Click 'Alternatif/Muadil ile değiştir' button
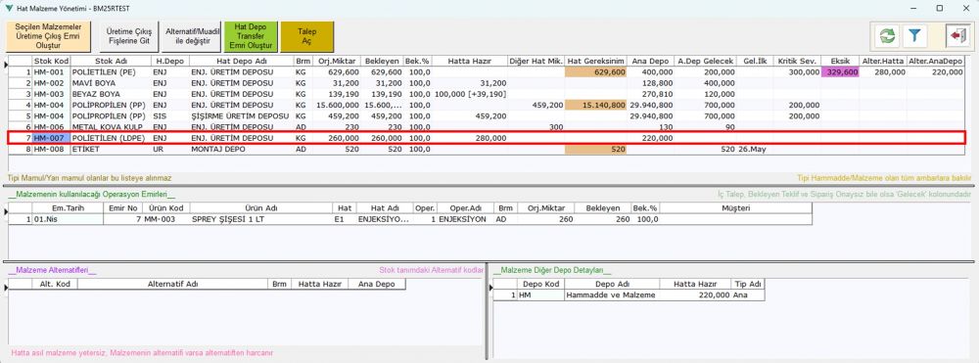Viewport: 979px width, 363px height. (192, 36)
